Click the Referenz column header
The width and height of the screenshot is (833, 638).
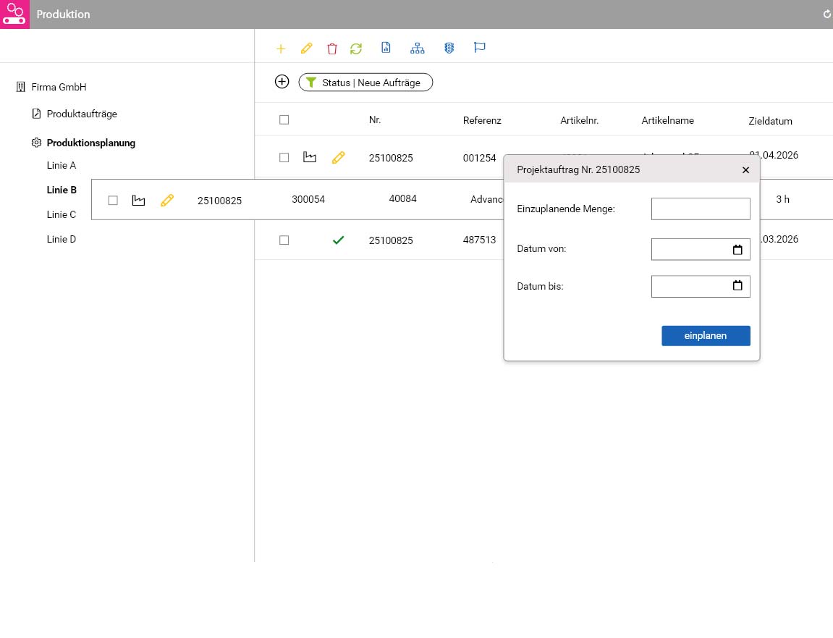482,120
